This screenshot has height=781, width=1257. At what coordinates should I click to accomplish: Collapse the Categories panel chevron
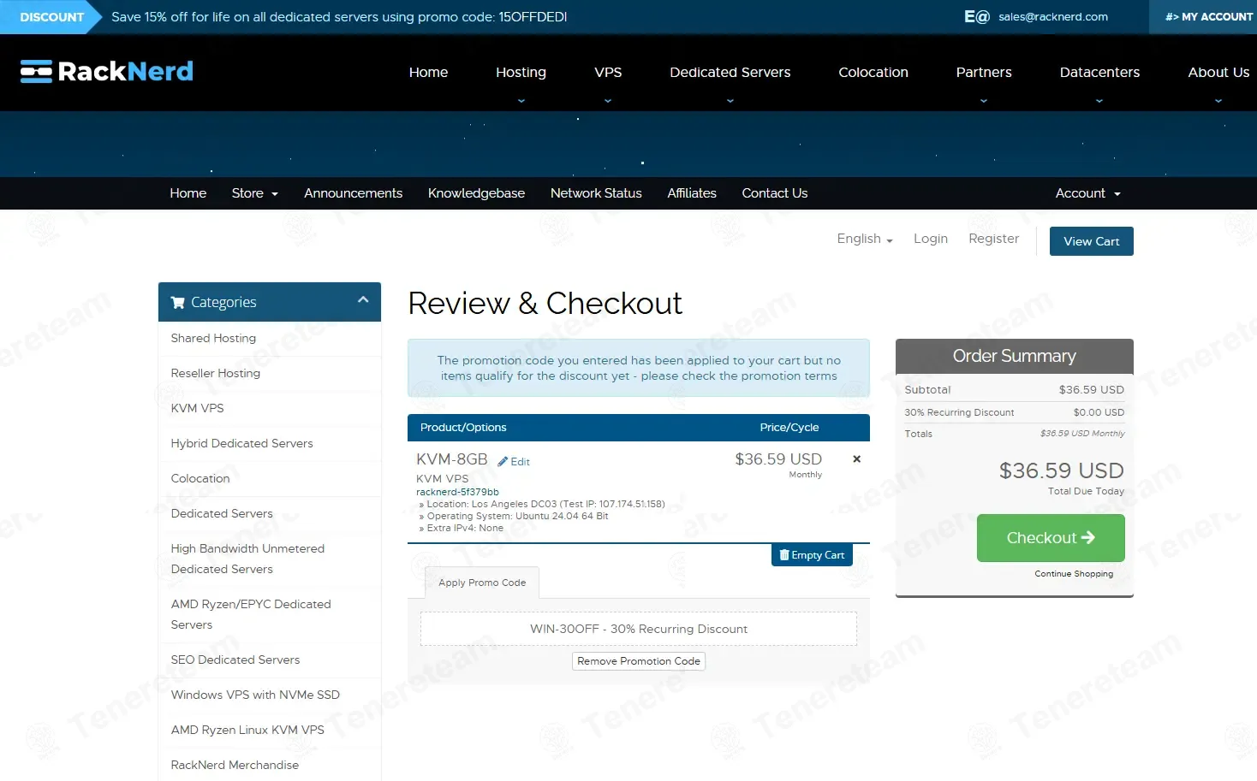pos(363,300)
